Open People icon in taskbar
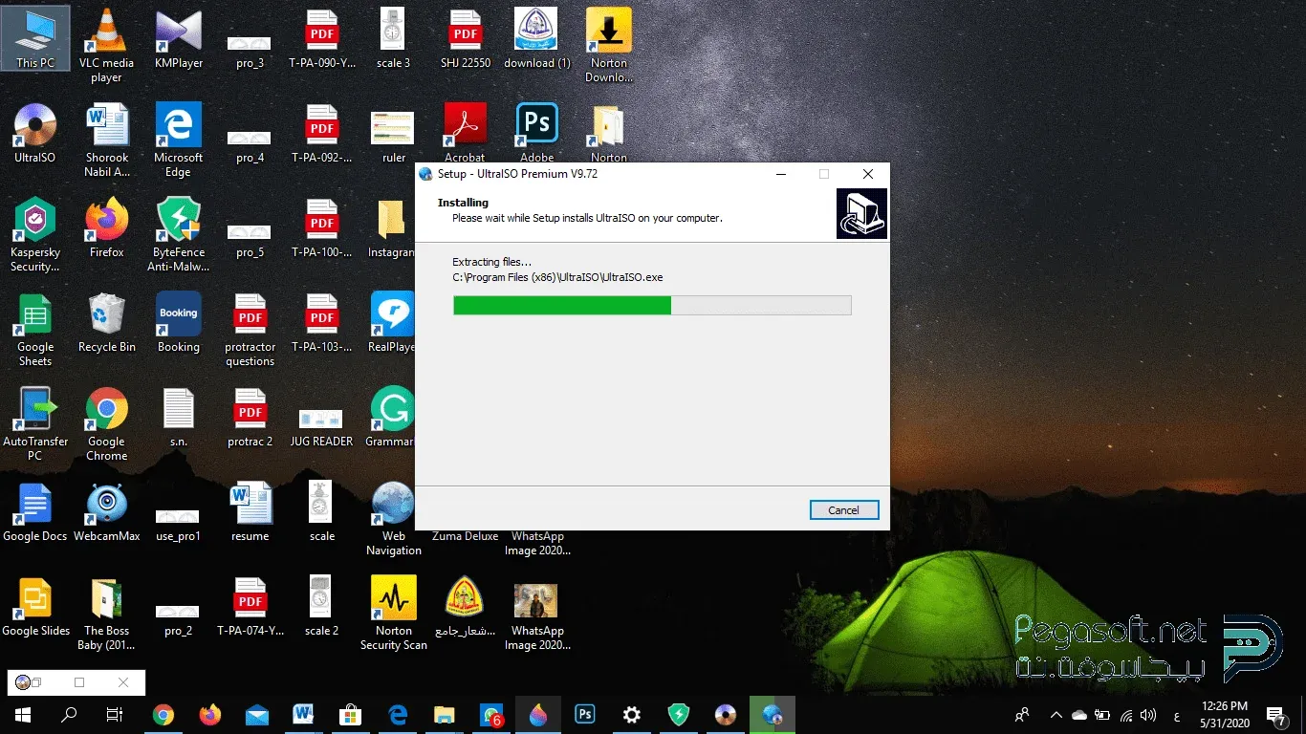Screen dimensions: 1306x734 pos(1022,715)
